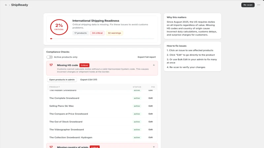Click The Compare at Price Snowboard name
This screenshot has height=148, width=264.
69,114
